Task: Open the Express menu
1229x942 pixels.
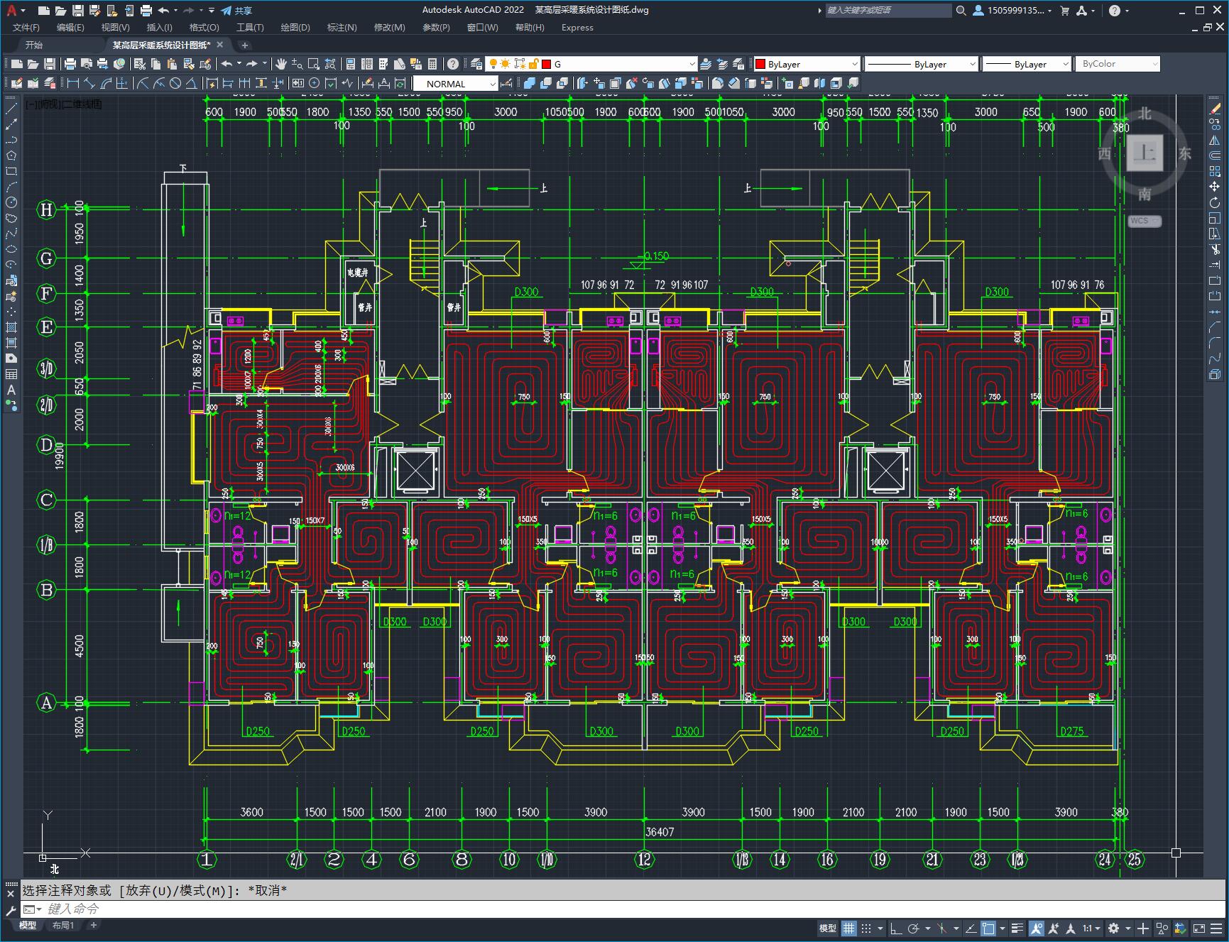Action: point(577,28)
